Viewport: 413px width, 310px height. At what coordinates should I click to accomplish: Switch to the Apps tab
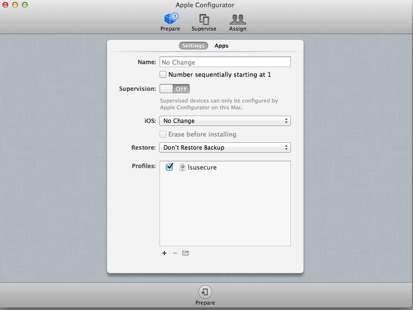[221, 46]
